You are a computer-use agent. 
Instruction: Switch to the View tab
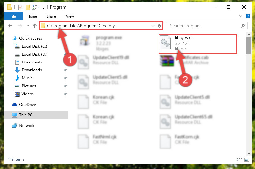click(70, 16)
